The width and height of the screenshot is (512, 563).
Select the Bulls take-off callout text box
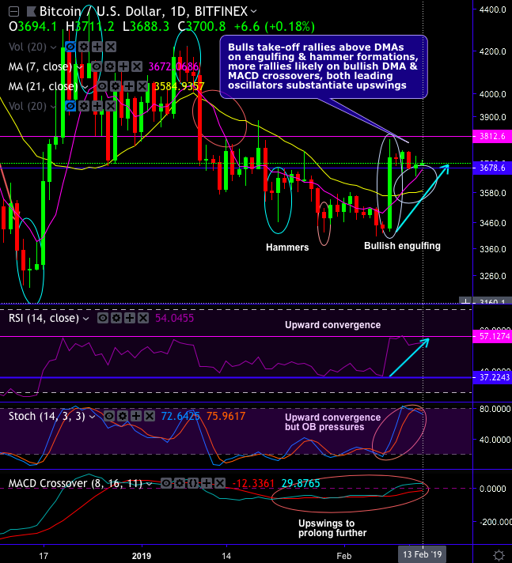(324, 66)
